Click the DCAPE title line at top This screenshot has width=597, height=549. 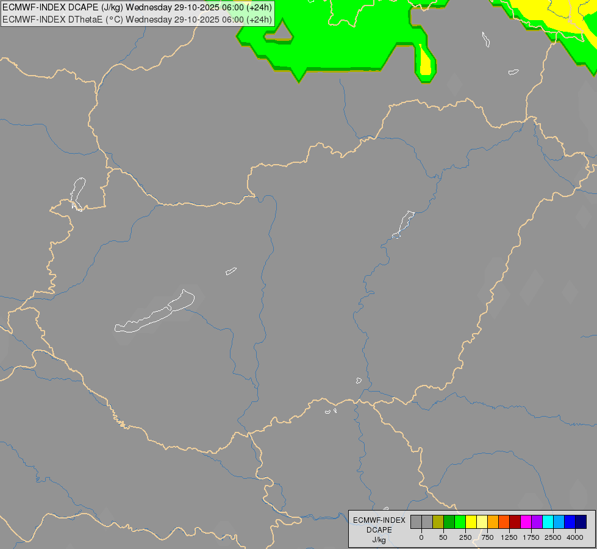click(137, 7)
